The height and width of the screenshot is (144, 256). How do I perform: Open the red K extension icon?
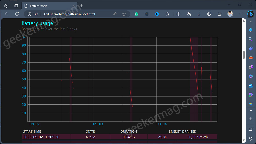click(x=147, y=14)
